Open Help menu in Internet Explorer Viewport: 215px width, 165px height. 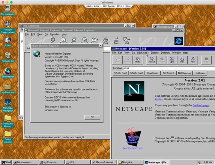coord(64,34)
